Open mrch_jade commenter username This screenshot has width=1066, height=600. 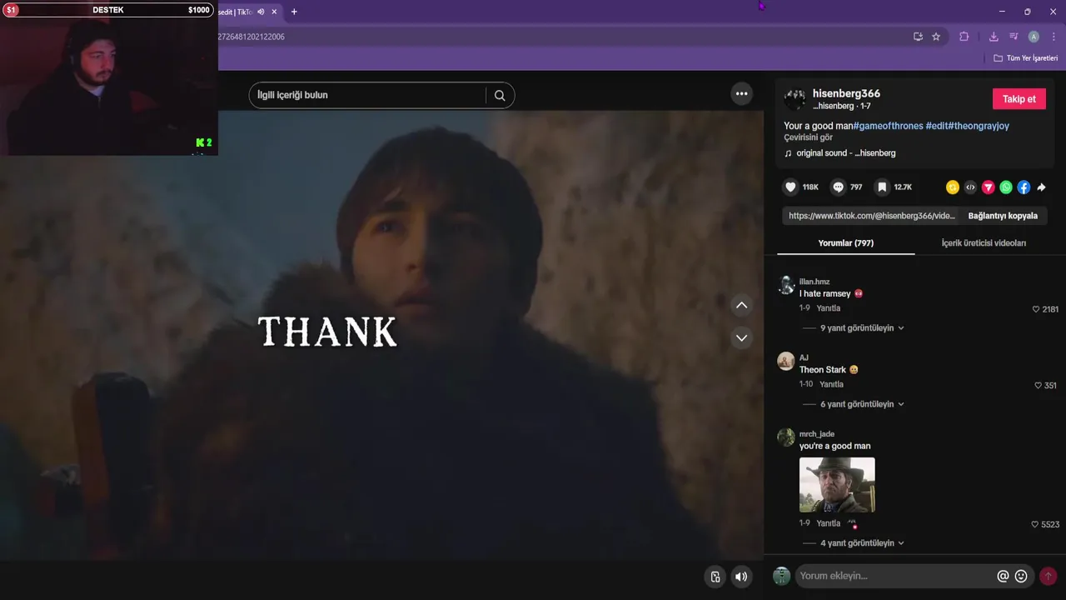pyautogui.click(x=816, y=434)
